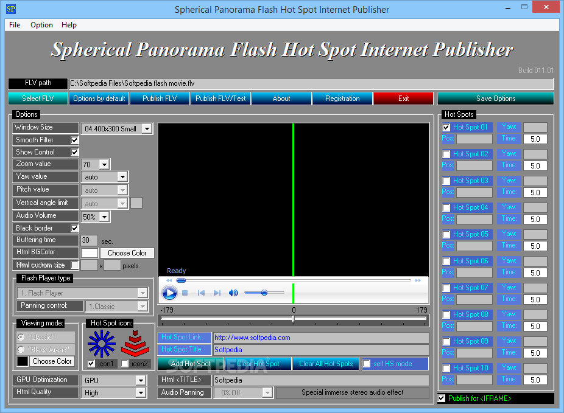Open the Help menu
This screenshot has width=564, height=413.
tap(69, 25)
